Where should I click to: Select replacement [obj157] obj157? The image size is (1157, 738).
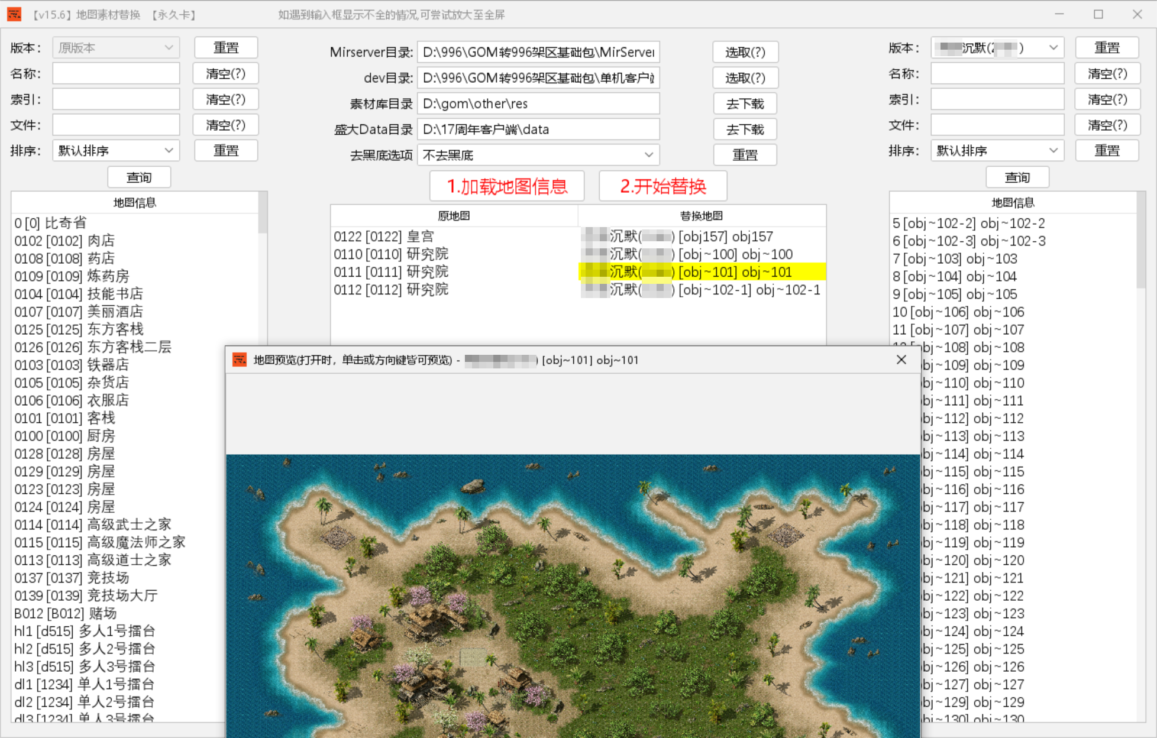702,237
